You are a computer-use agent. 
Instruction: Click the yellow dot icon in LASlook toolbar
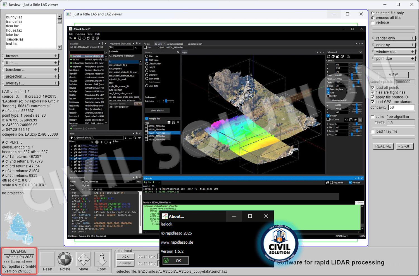(x=75, y=38)
